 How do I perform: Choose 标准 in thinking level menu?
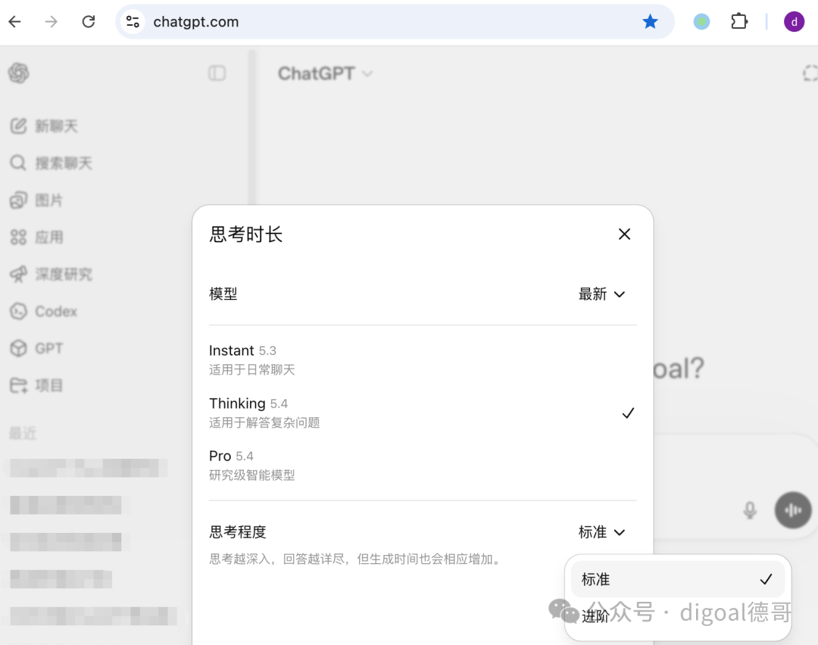(678, 579)
